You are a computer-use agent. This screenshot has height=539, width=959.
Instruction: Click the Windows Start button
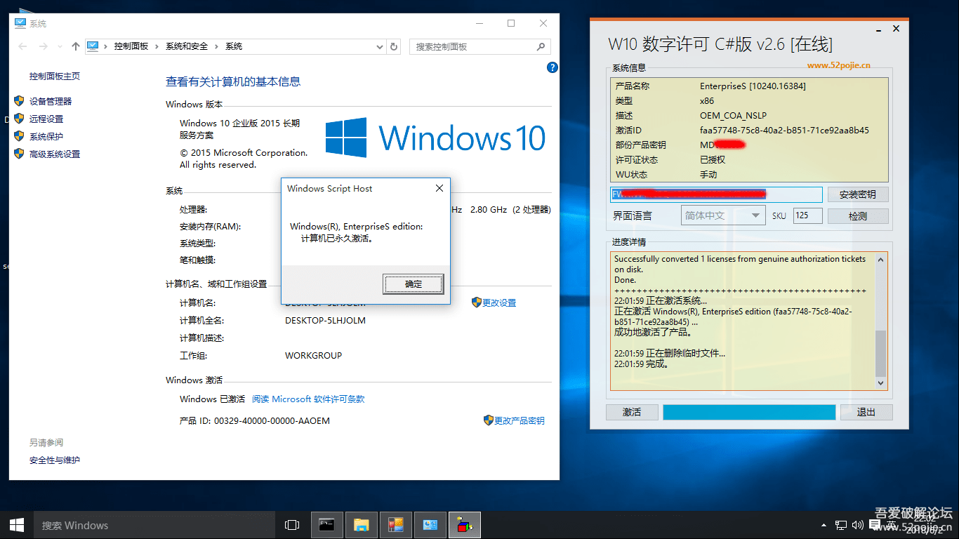(17, 525)
